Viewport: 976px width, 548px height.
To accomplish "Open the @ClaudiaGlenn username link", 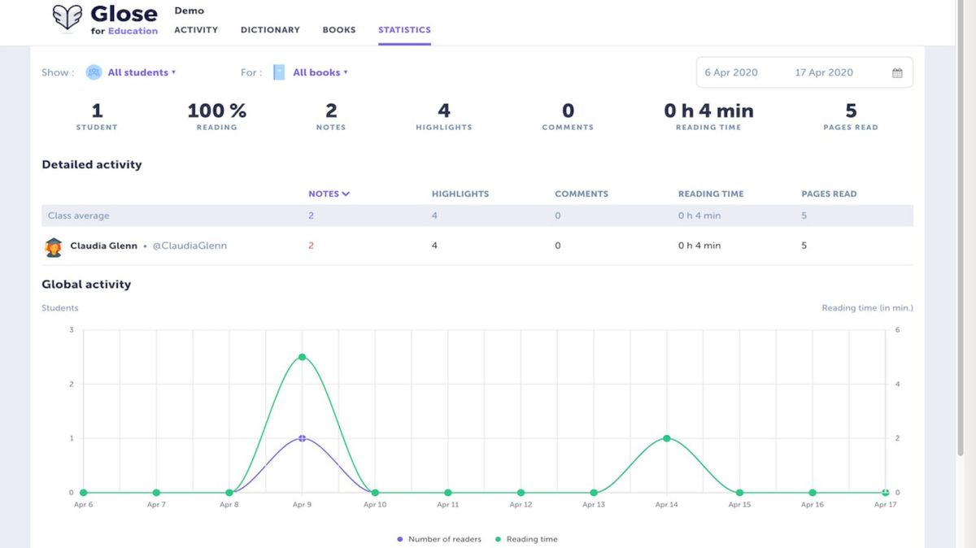I will click(x=190, y=246).
